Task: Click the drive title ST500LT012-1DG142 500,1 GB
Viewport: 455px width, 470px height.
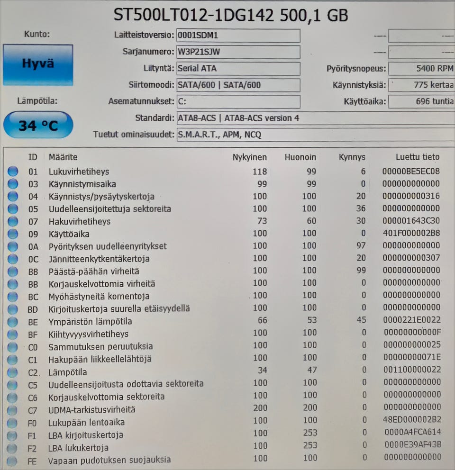Action: 231,15
